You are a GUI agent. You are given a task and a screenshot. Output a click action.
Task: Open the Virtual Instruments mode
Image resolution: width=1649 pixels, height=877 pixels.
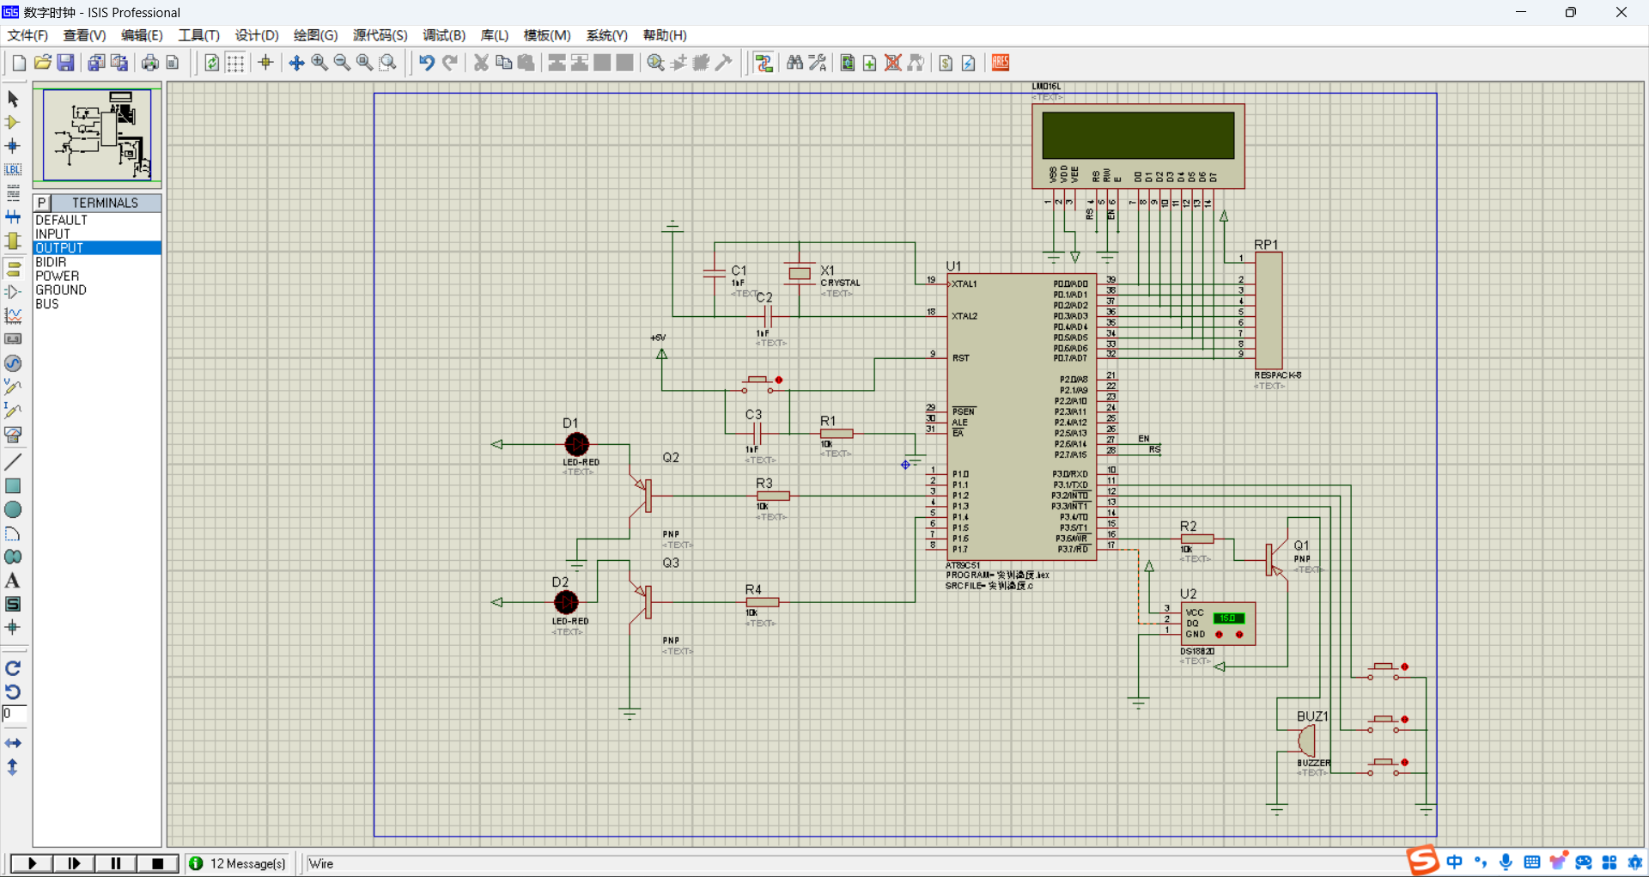13,435
